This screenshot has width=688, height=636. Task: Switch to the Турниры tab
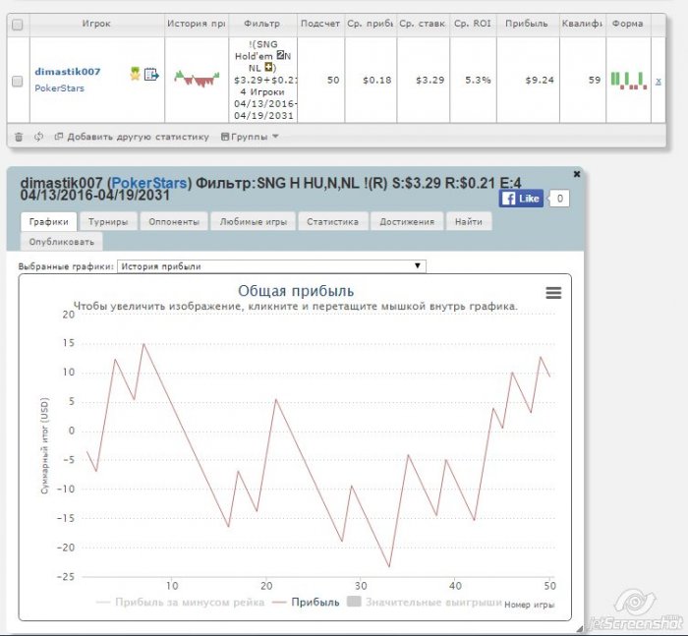[x=108, y=221]
